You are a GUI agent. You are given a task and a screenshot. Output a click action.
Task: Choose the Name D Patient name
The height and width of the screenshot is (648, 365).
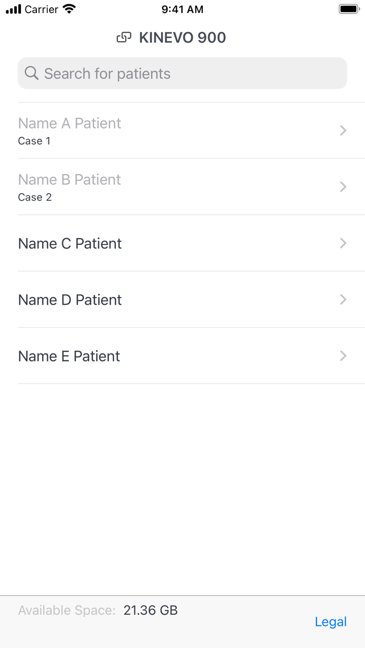click(x=70, y=300)
